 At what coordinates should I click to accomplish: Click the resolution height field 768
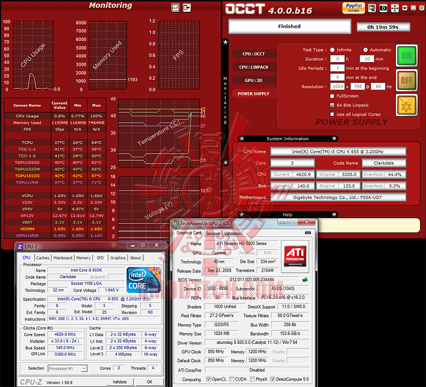click(358, 86)
